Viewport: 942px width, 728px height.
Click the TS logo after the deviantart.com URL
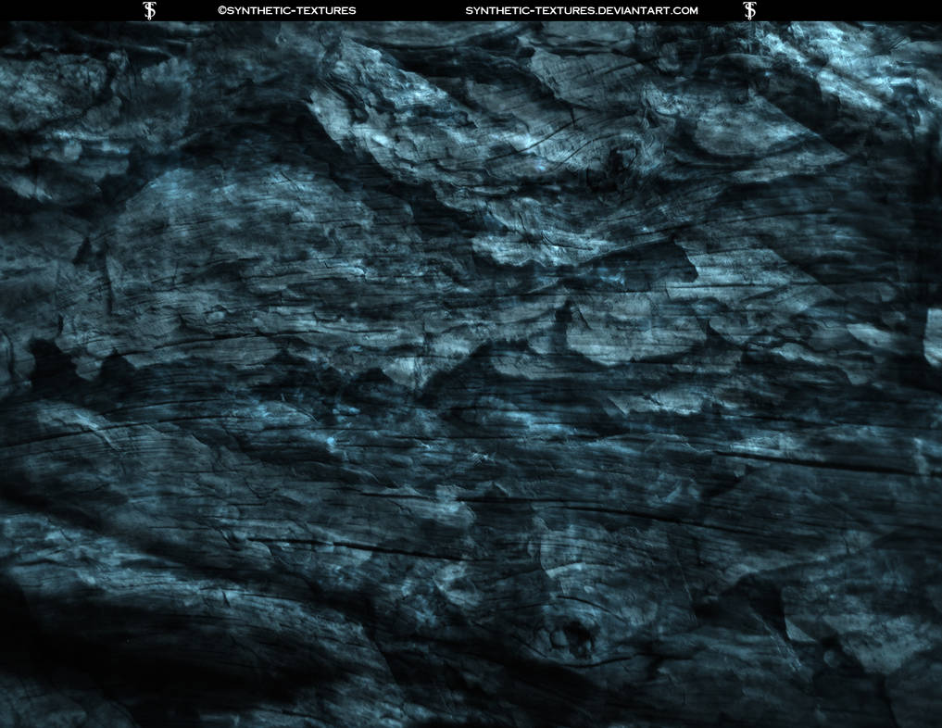[749, 10]
